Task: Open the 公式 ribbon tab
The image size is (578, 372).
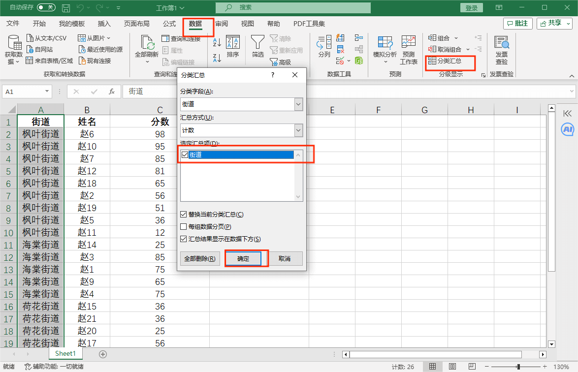Action: pyautogui.click(x=169, y=24)
